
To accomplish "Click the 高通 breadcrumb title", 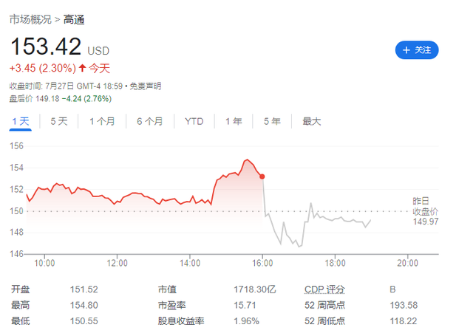I will coord(74,20).
